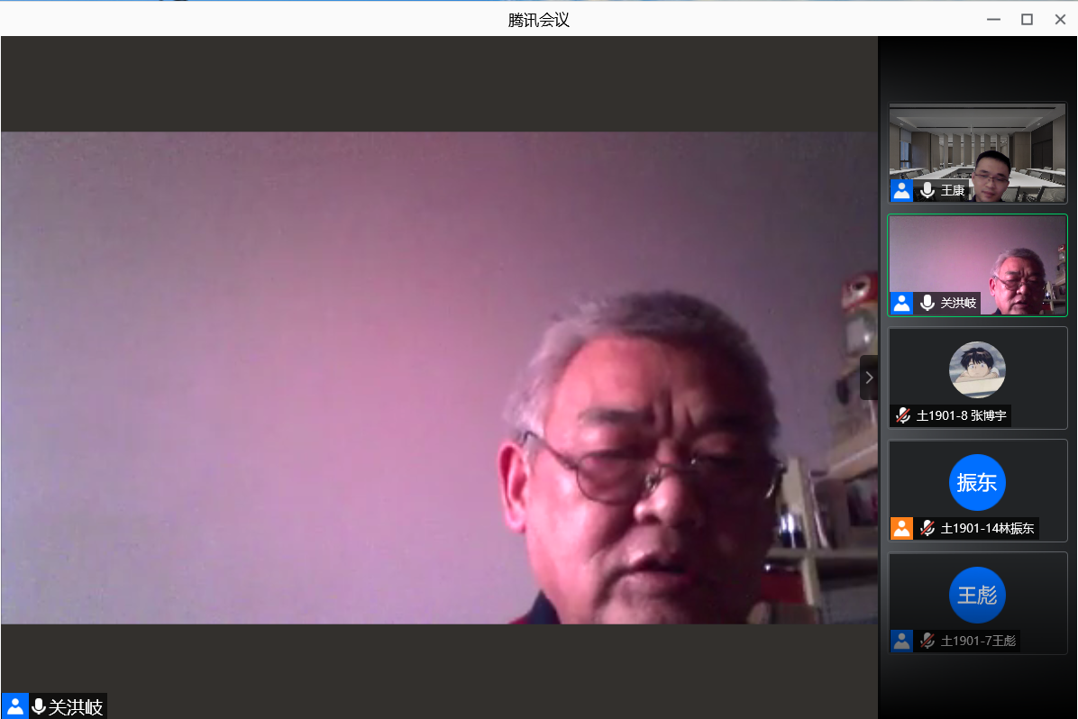This screenshot has height=719, width=1078.
Task: Click the muted microphone icon next to 土1901-8 张博宇
Action: coord(902,415)
